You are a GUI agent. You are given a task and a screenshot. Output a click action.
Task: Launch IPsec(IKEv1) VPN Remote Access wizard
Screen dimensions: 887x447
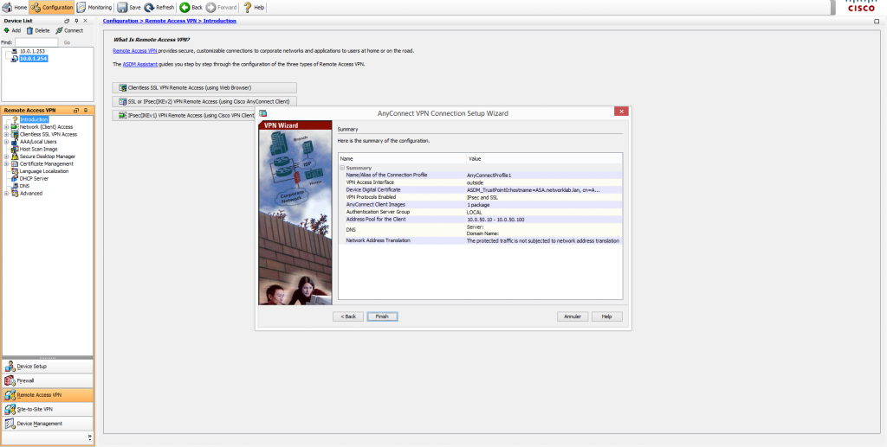pos(184,115)
